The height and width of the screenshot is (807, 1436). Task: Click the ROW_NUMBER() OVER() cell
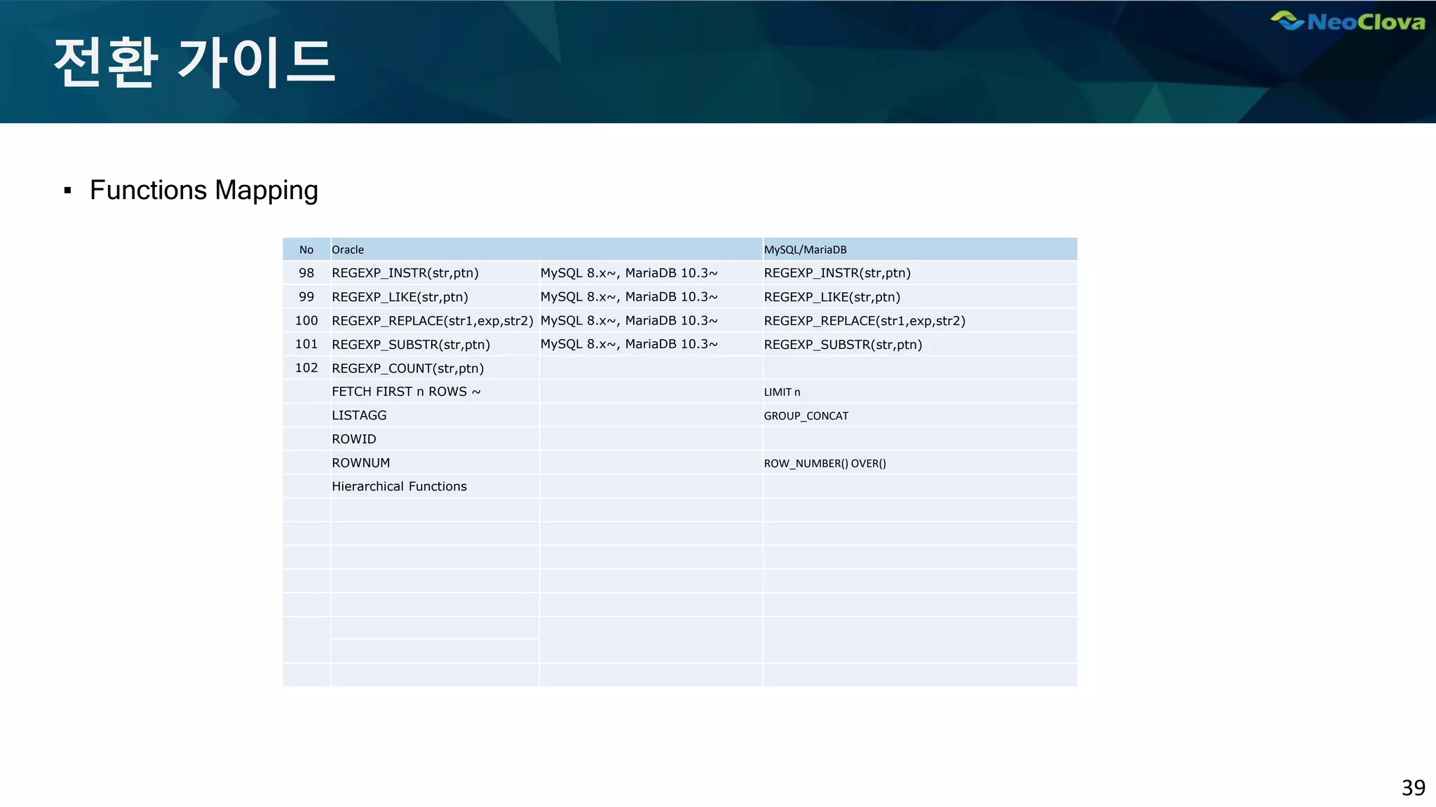click(x=825, y=464)
